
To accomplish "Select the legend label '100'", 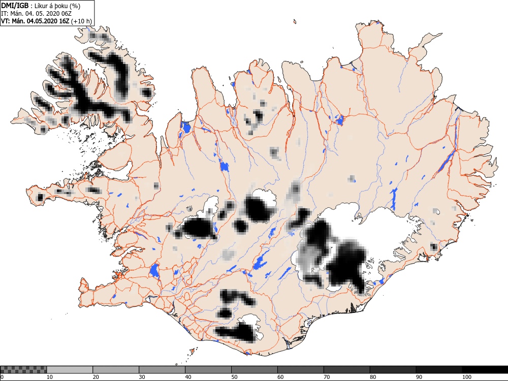I will click(x=467, y=377).
